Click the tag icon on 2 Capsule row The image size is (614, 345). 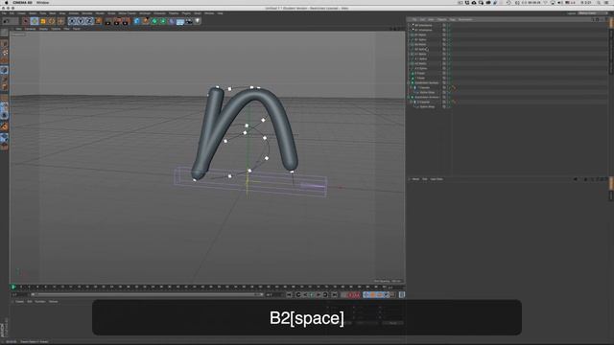[454, 102]
